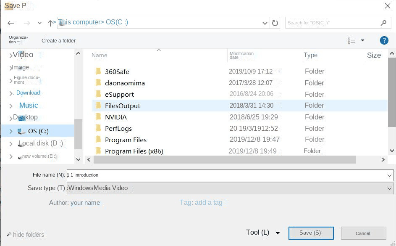Expand the Local disk (D:) tree node
The image size is (396, 246).
click(x=11, y=144)
